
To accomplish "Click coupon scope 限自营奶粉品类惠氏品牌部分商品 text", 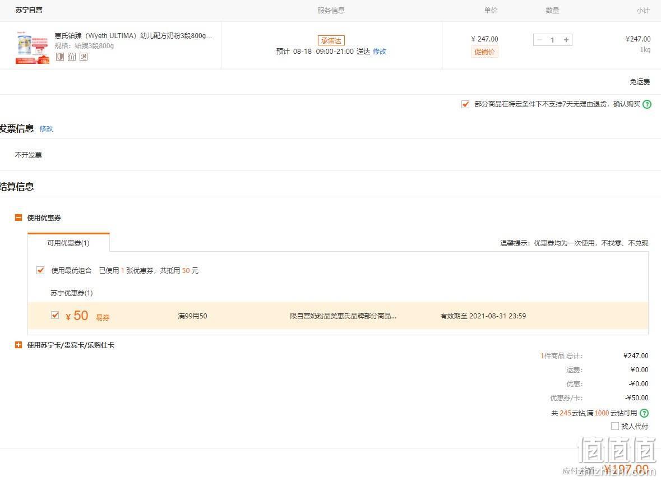I will (343, 316).
